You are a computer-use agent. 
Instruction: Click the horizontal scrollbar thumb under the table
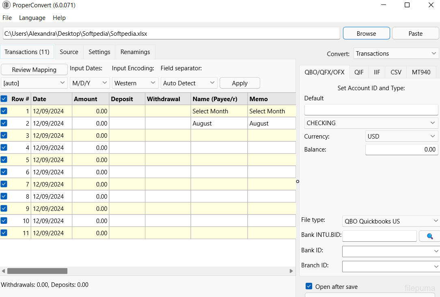point(37,271)
